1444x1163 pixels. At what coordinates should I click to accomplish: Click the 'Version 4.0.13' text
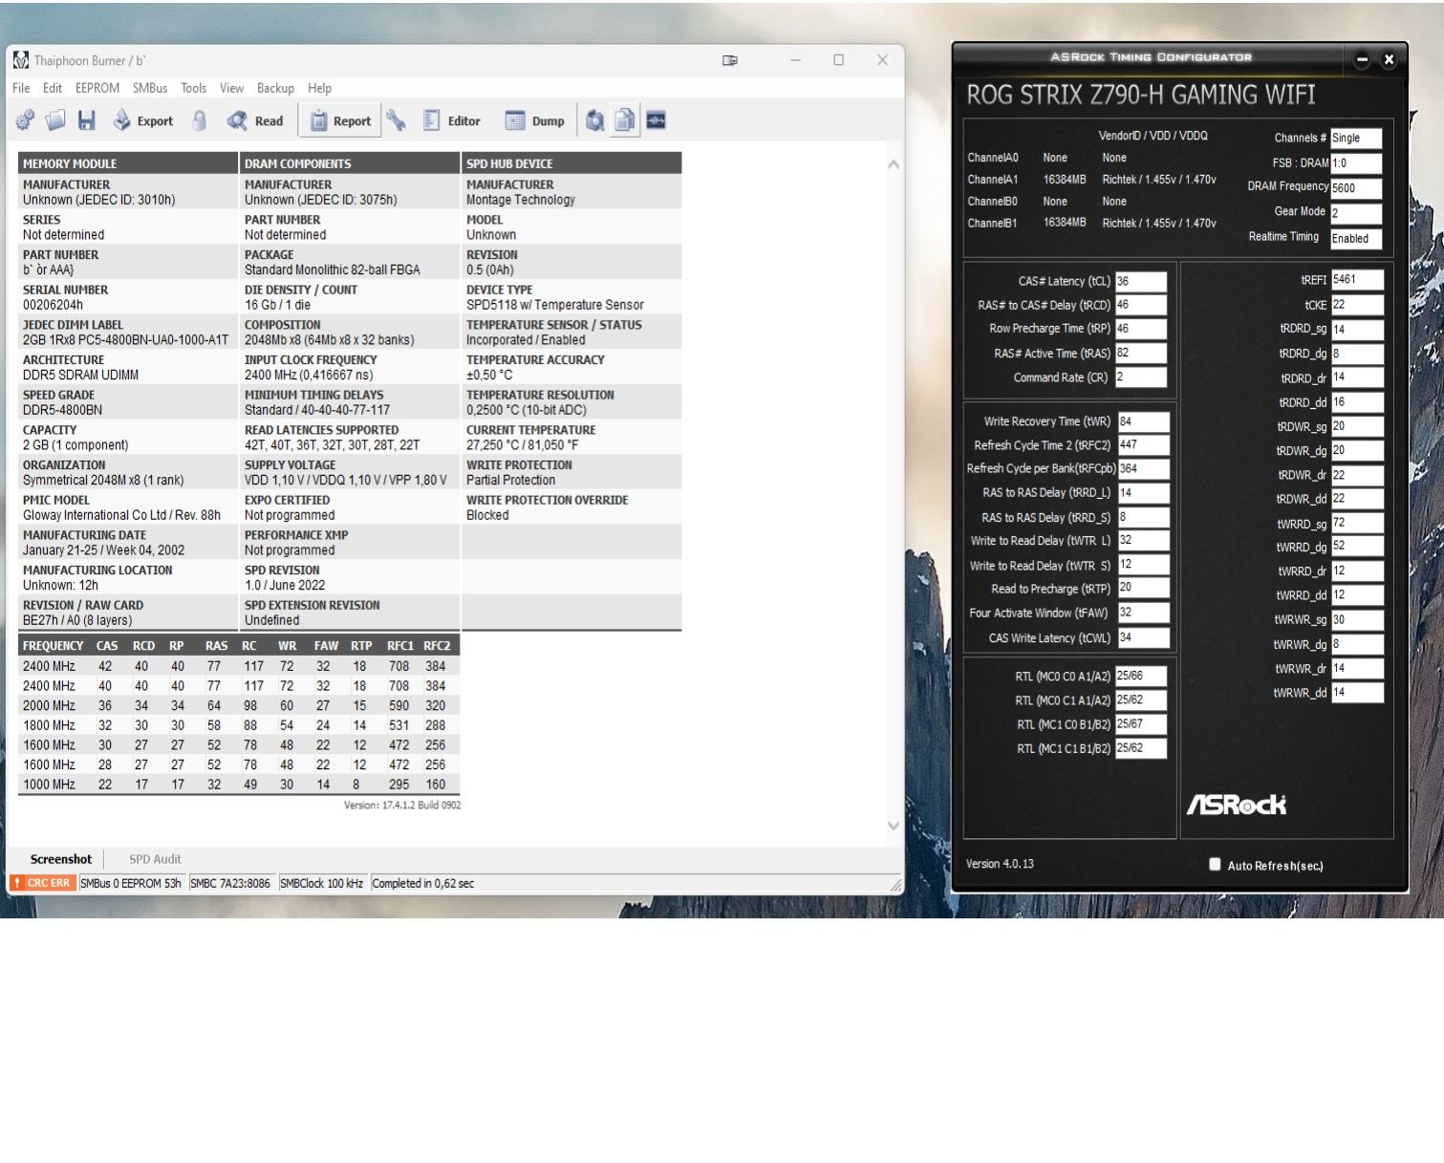pos(1000,864)
